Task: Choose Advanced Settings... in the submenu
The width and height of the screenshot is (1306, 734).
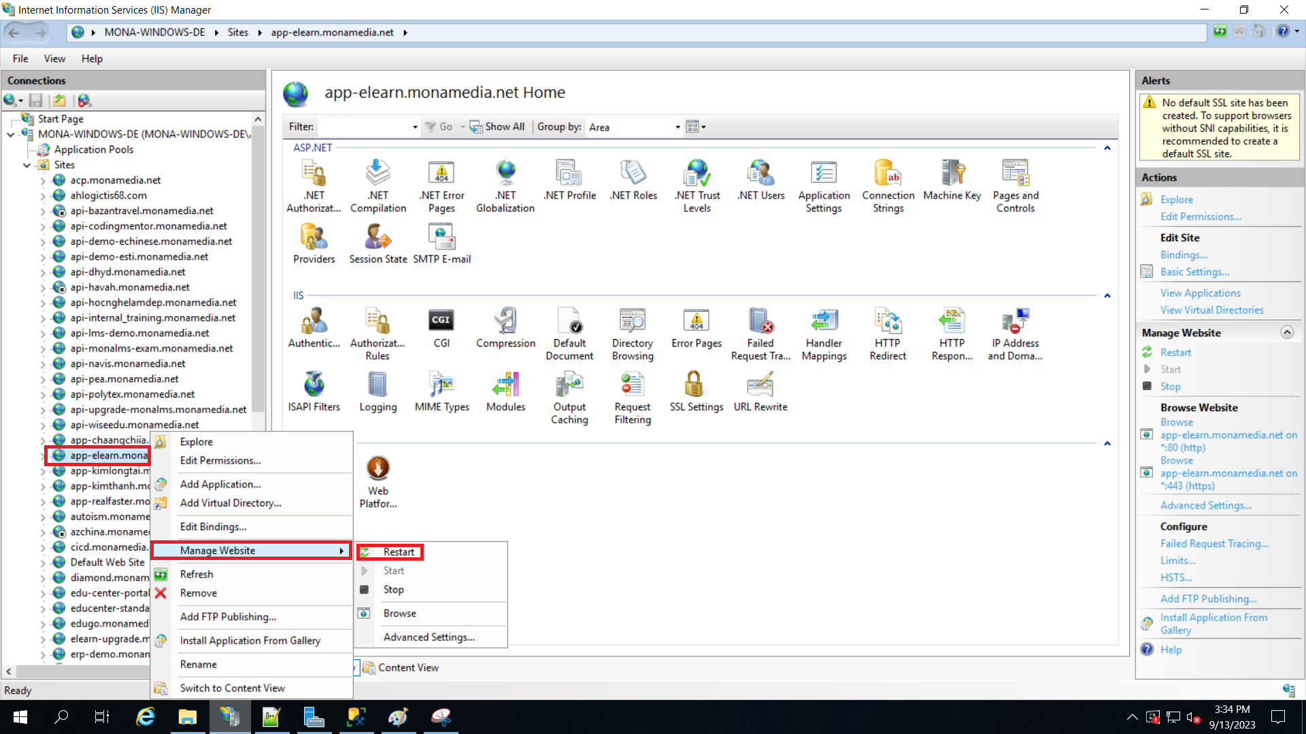Action: [429, 637]
